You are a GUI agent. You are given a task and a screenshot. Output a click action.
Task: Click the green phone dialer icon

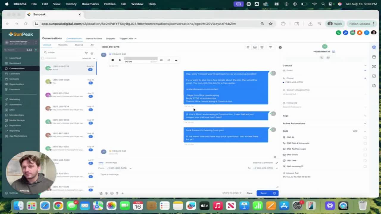click(x=338, y=33)
